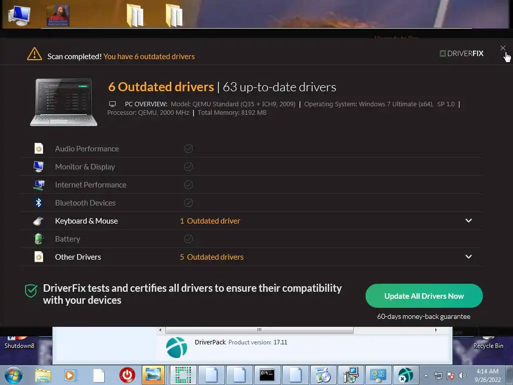Click the laptop preview image
513x385 pixels.
(x=64, y=102)
